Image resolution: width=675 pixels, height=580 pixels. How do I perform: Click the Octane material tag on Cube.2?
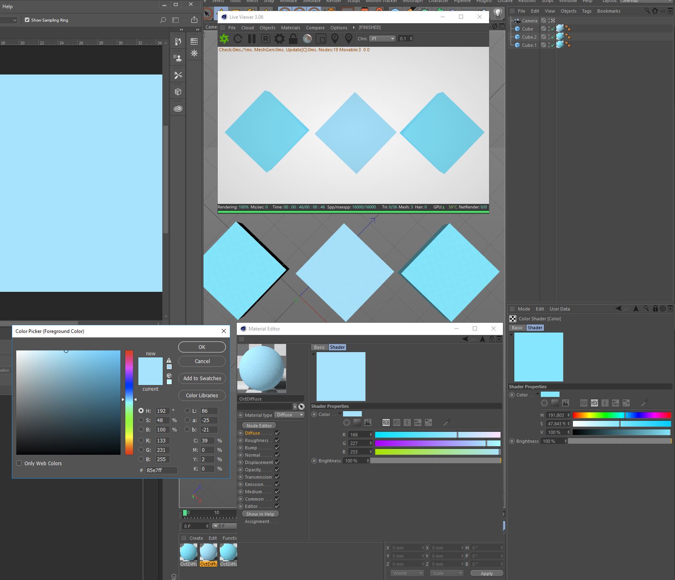coord(560,37)
